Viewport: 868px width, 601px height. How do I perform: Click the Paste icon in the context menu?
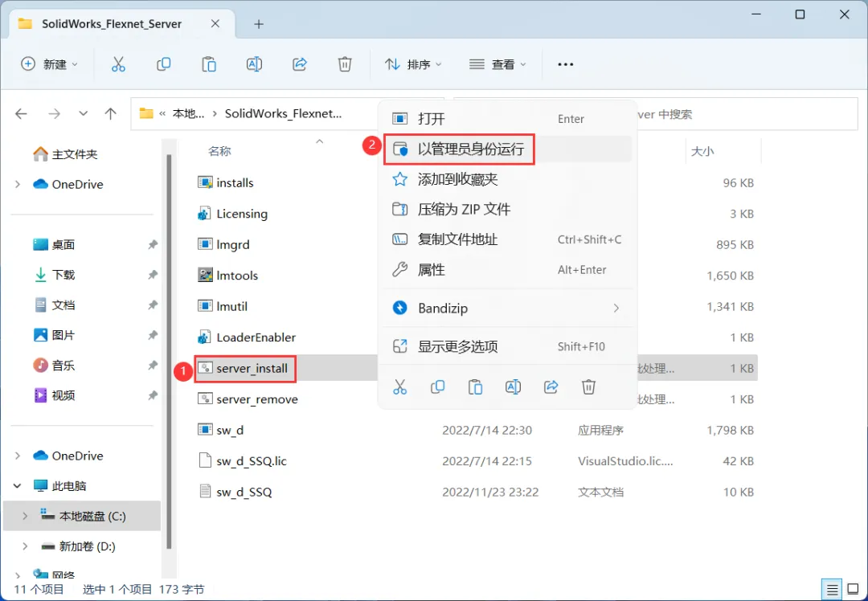tap(476, 386)
